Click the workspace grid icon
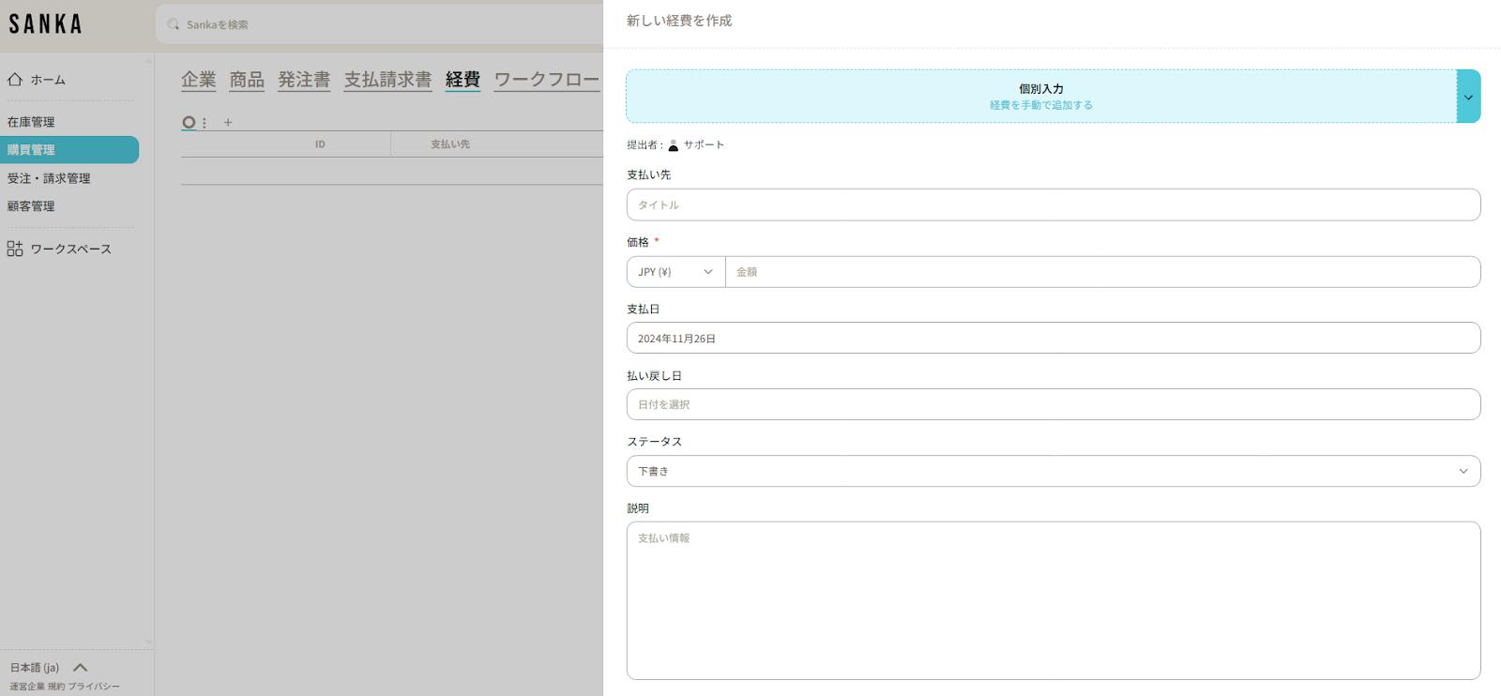Screen dimensions: 1501x696 [15, 249]
